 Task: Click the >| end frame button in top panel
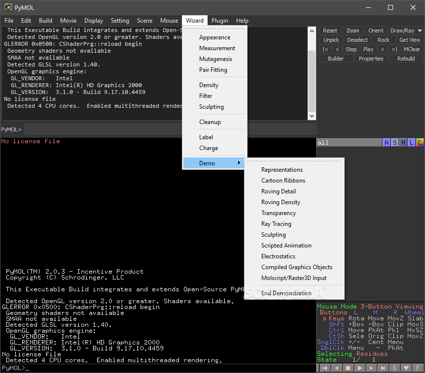coord(394,49)
